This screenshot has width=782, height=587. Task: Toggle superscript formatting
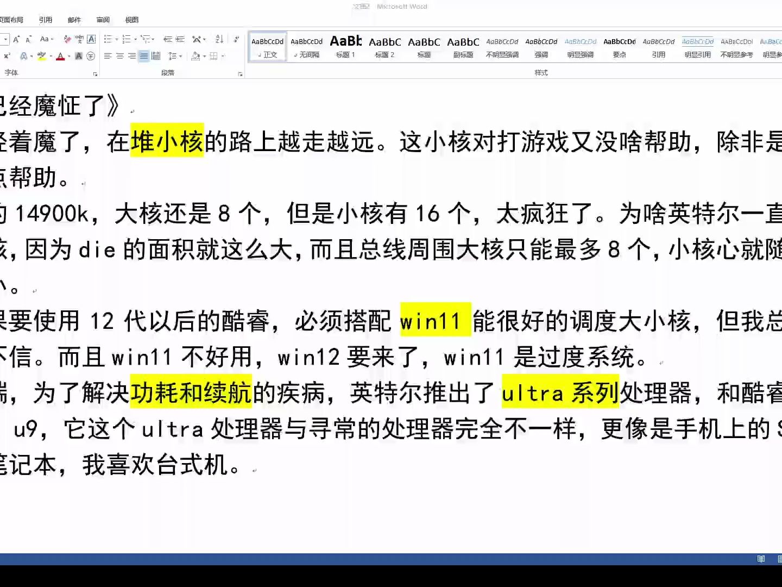7,56
